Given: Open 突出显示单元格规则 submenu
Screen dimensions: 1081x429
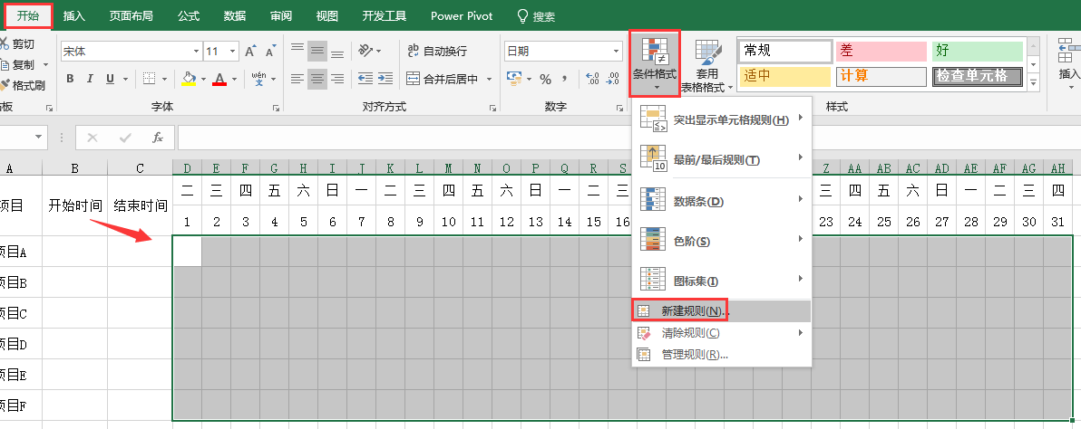Looking at the screenshot, I should (x=722, y=119).
